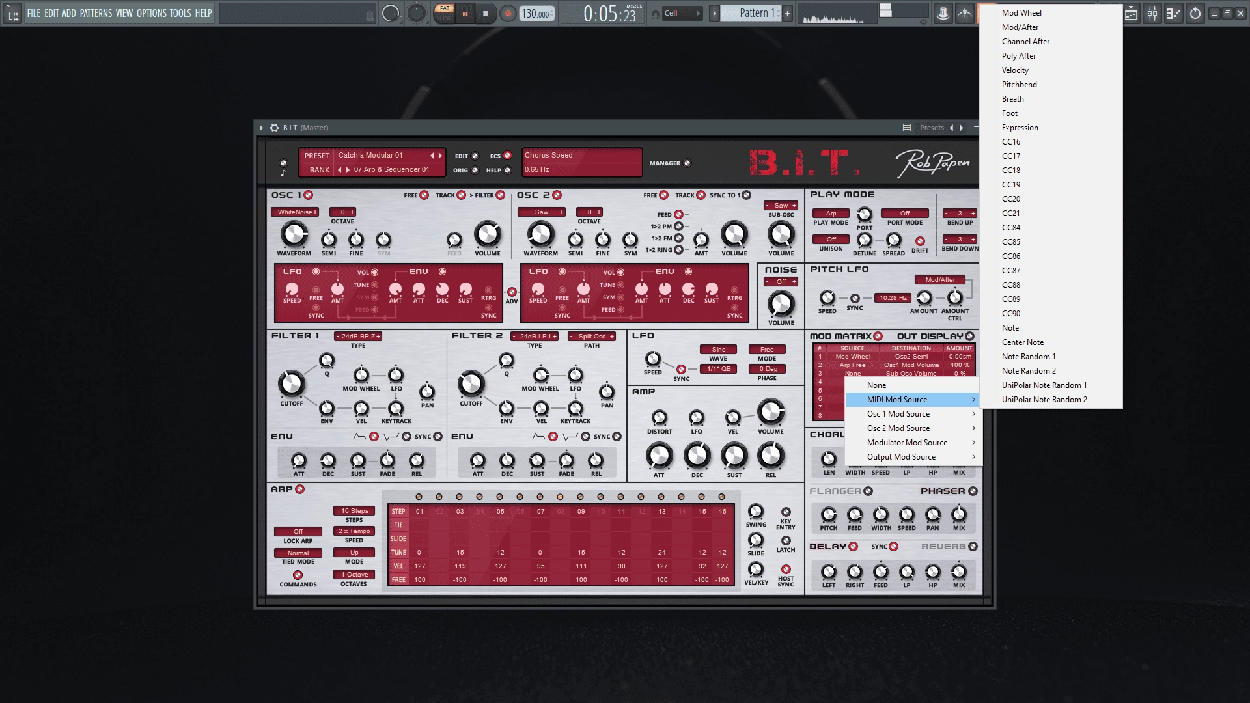Click the noise Off selector
This screenshot has width=1250, height=703.
pos(781,282)
